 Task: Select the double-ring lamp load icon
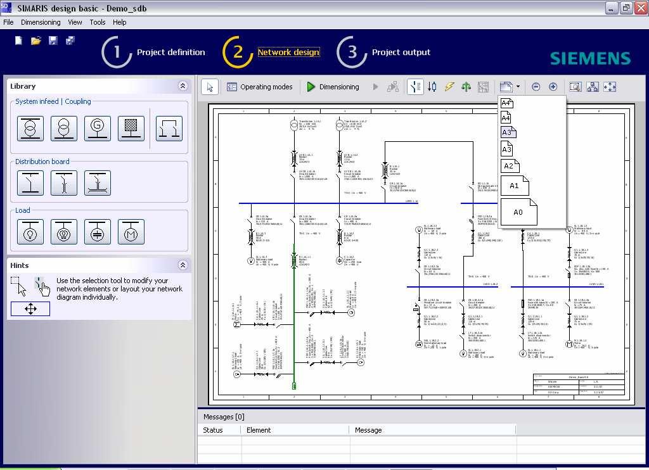pyautogui.click(x=64, y=232)
